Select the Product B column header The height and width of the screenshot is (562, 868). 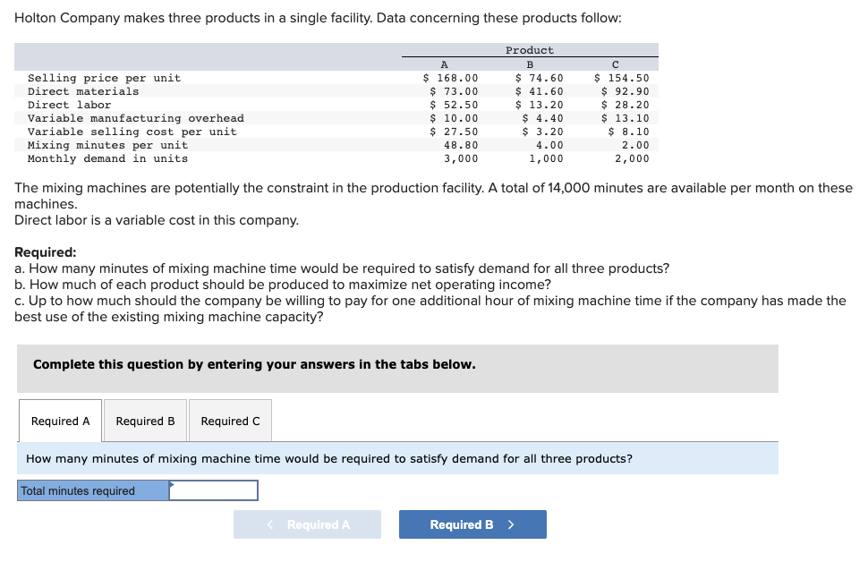tap(530, 64)
